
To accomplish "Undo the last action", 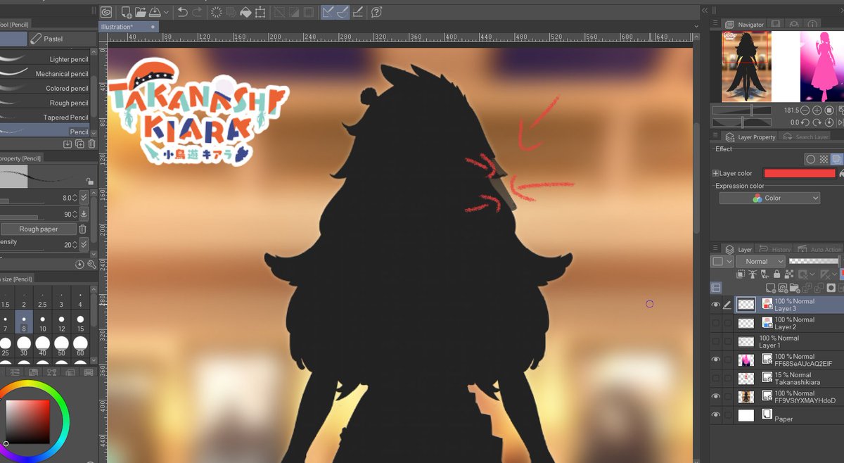I will pyautogui.click(x=183, y=12).
